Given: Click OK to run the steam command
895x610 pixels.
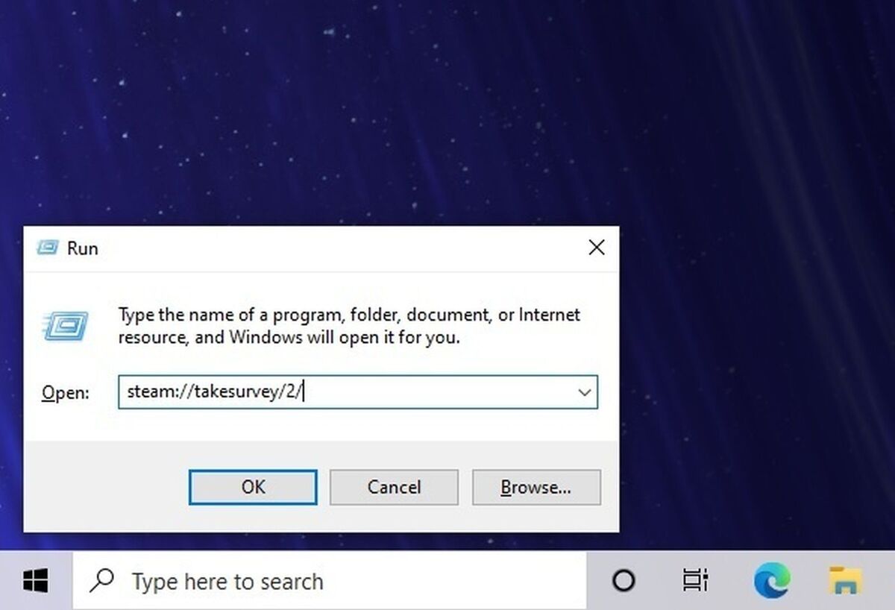Looking at the screenshot, I should [253, 487].
